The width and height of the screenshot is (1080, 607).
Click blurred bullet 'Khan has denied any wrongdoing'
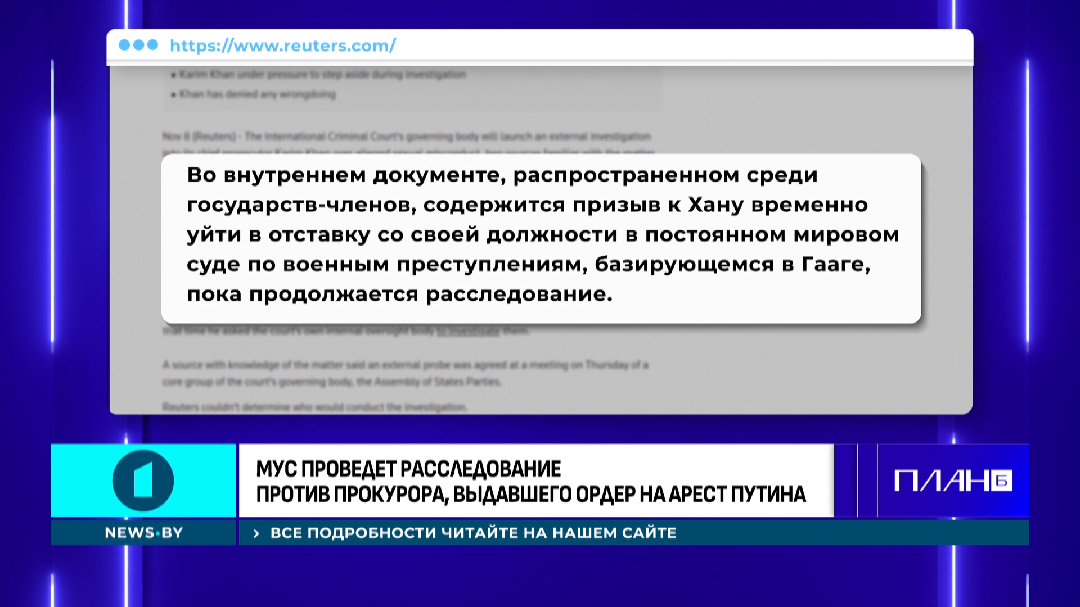pyautogui.click(x=253, y=94)
